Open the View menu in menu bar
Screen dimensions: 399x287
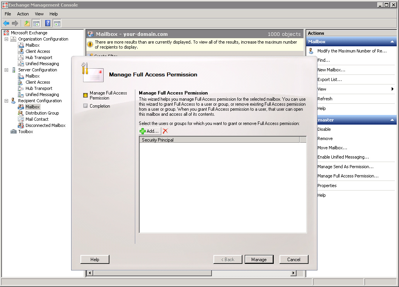tap(39, 14)
